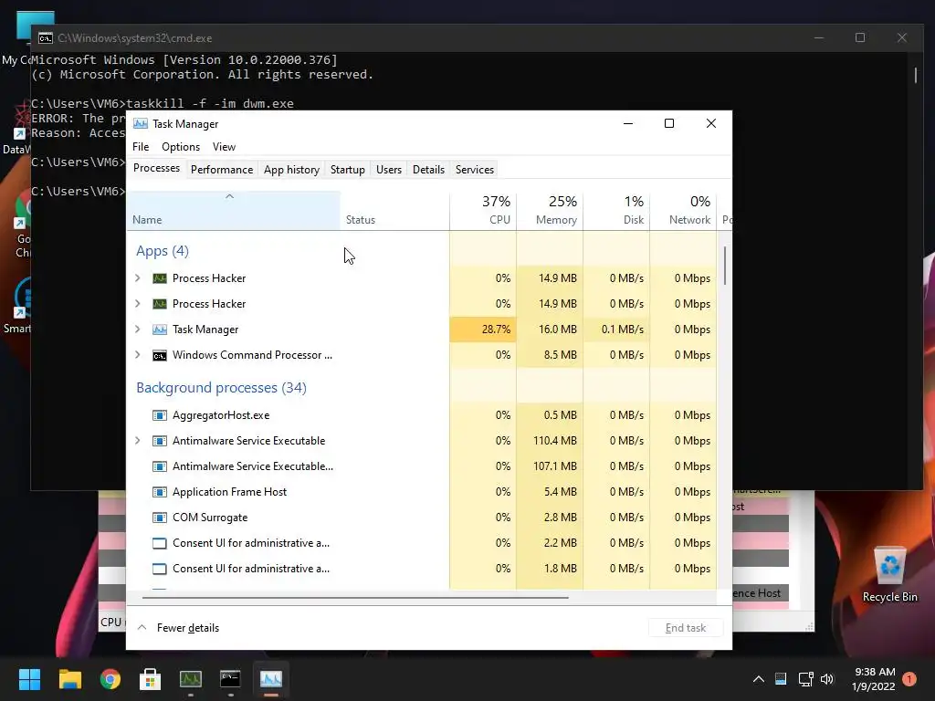This screenshot has width=935, height=701.
Task: Click the COM Surrogate process icon
Action: [x=159, y=518]
